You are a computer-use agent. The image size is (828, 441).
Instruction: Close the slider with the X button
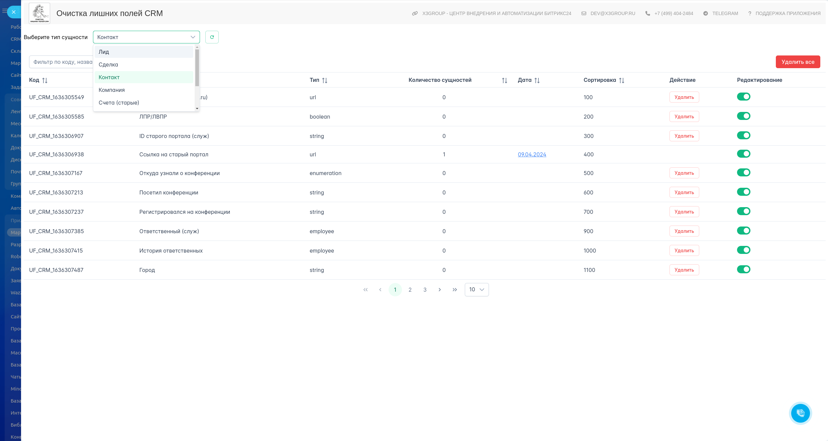click(x=14, y=12)
